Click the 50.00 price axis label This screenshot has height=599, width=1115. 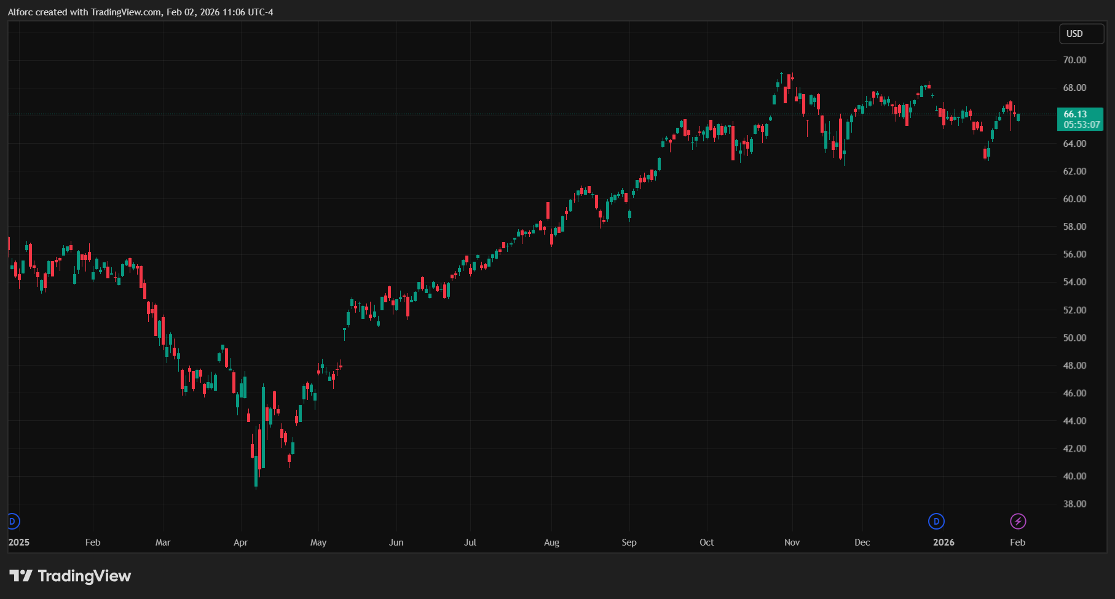tap(1074, 338)
